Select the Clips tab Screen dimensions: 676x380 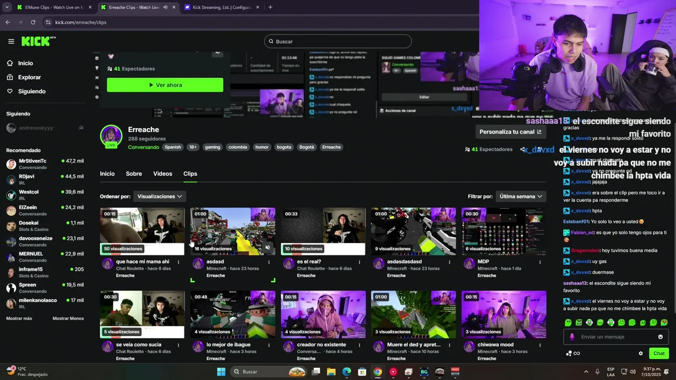tap(190, 174)
